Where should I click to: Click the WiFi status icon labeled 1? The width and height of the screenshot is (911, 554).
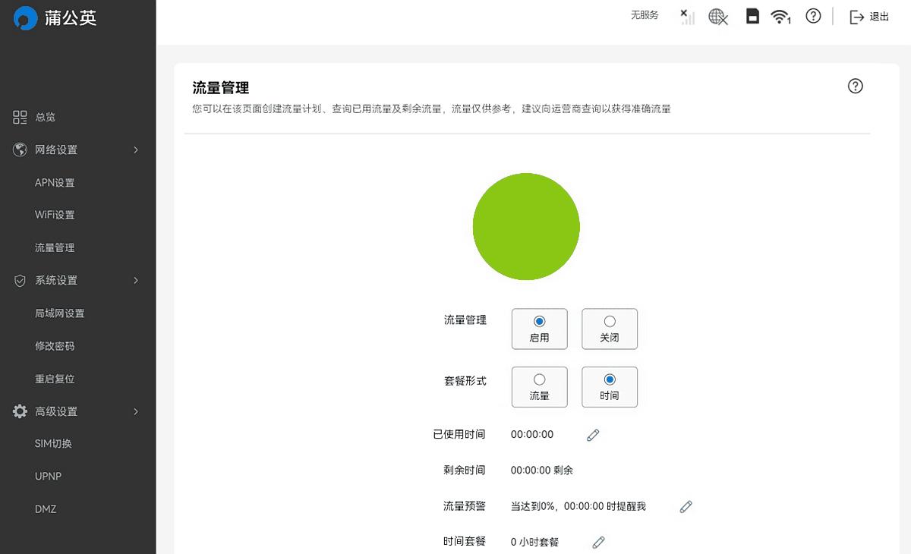coord(782,16)
